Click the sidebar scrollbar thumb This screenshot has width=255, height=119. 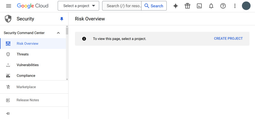(x=67, y=31)
